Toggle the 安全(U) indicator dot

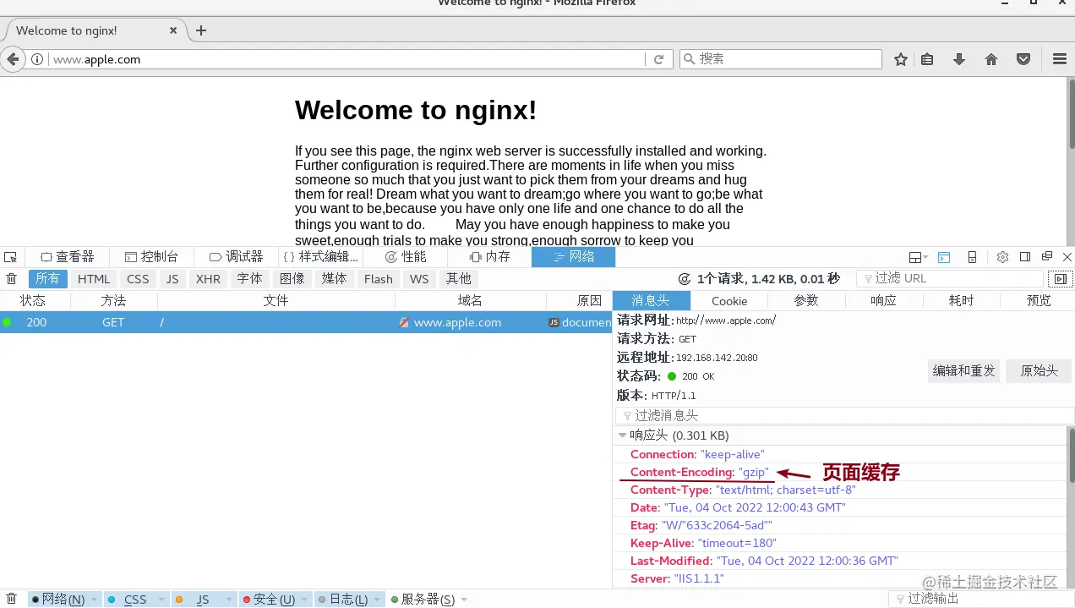(x=247, y=599)
